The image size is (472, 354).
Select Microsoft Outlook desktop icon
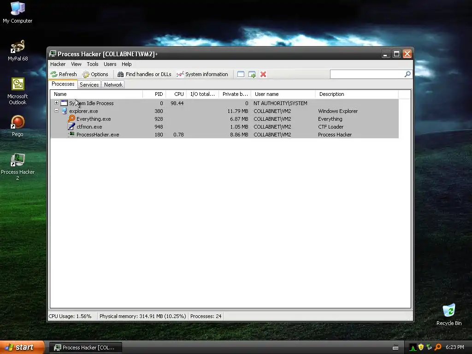click(x=18, y=91)
